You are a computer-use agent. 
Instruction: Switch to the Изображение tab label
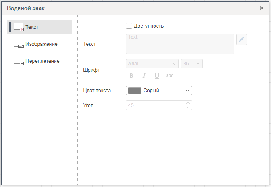coord(42,44)
